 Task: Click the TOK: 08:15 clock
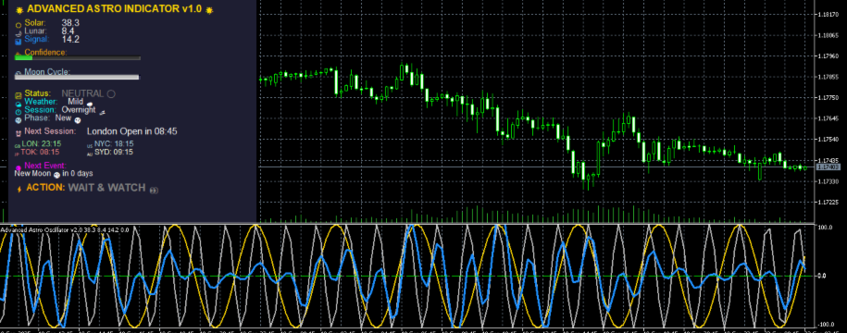click(40, 153)
